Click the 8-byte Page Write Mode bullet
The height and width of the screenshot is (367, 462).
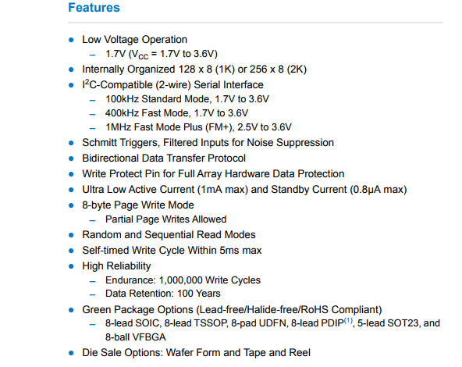click(x=138, y=205)
